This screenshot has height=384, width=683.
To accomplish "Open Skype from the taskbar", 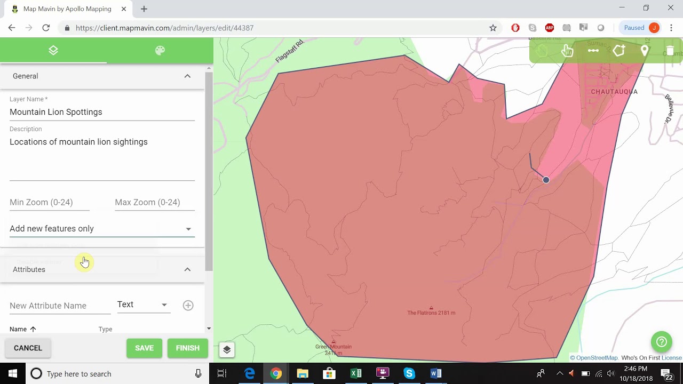I will tap(409, 373).
